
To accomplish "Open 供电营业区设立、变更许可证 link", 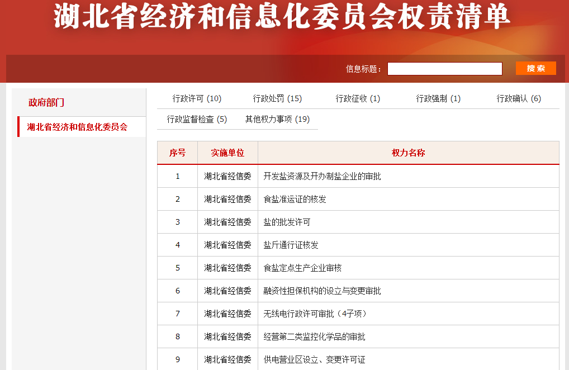I will click(x=314, y=359).
